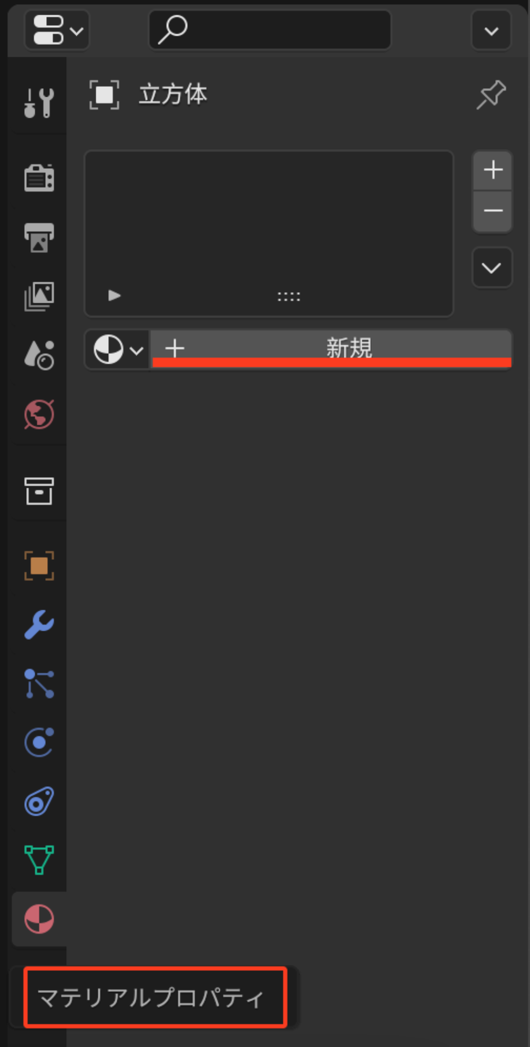530x1047 pixels.
Task: Open the browse material sphere dropdown
Action: (x=118, y=350)
